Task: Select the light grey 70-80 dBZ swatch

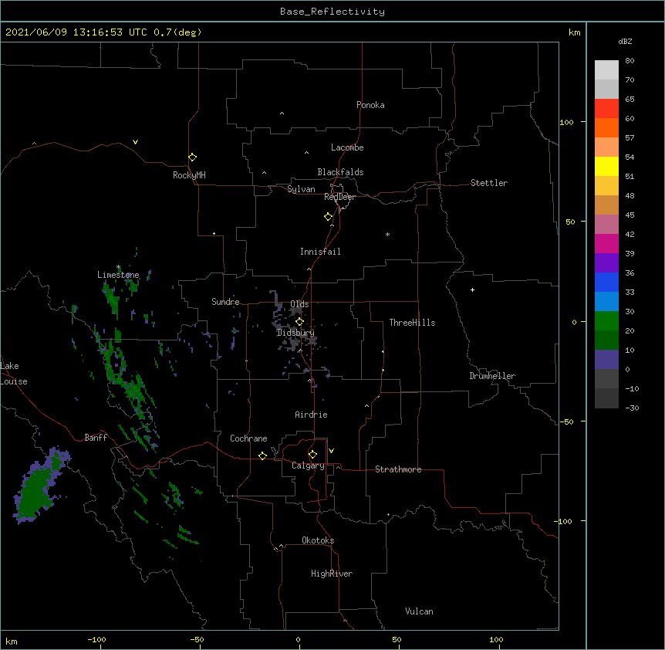Action: point(606,70)
